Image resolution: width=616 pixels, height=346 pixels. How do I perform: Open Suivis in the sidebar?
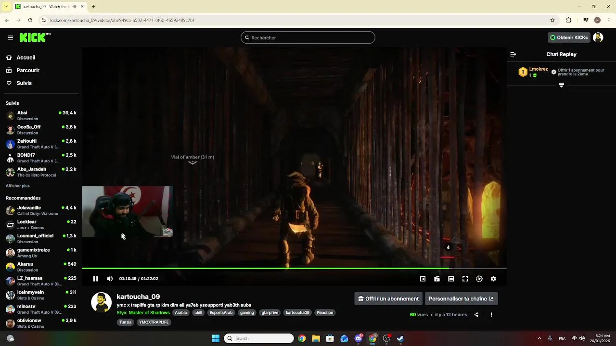click(24, 83)
